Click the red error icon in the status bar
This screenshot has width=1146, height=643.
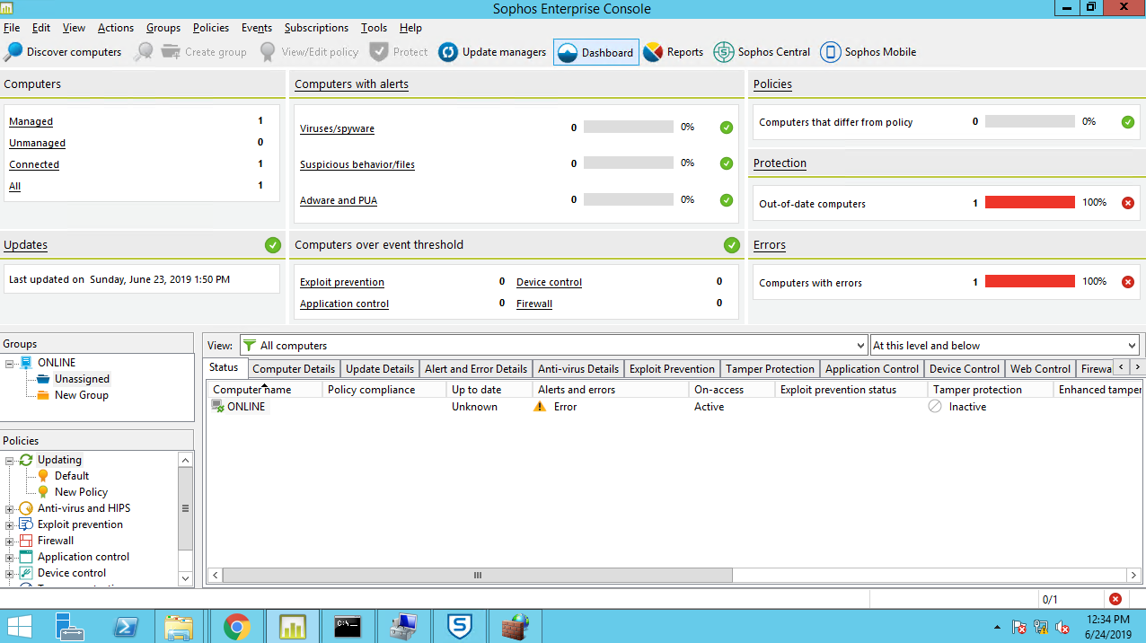click(x=1115, y=599)
